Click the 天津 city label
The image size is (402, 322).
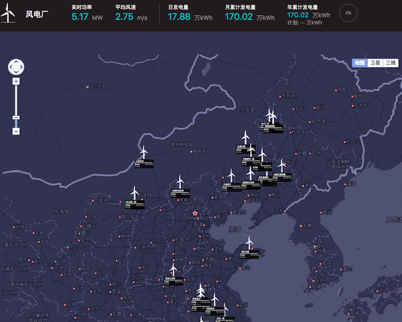tap(198, 225)
